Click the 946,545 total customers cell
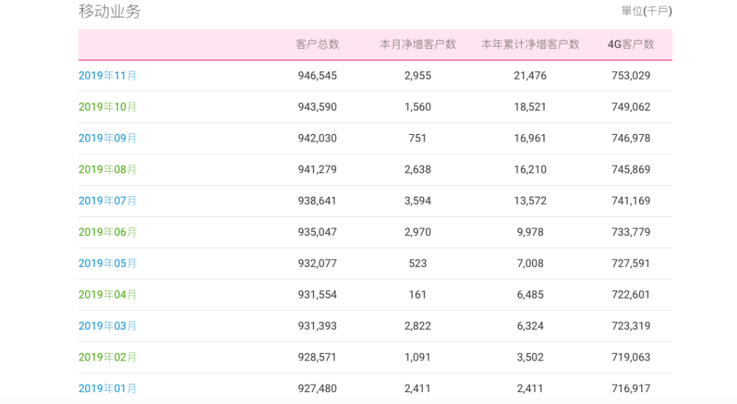This screenshot has width=737, height=404. pos(317,75)
